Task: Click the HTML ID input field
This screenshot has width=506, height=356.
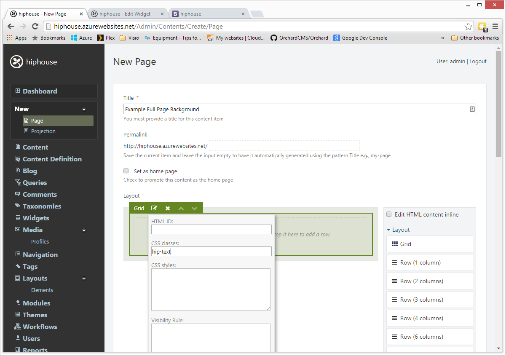Action: pos(212,229)
